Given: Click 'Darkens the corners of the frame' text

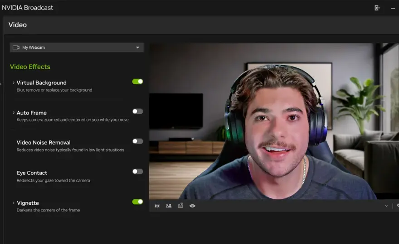Looking at the screenshot, I should pyautogui.click(x=48, y=210).
